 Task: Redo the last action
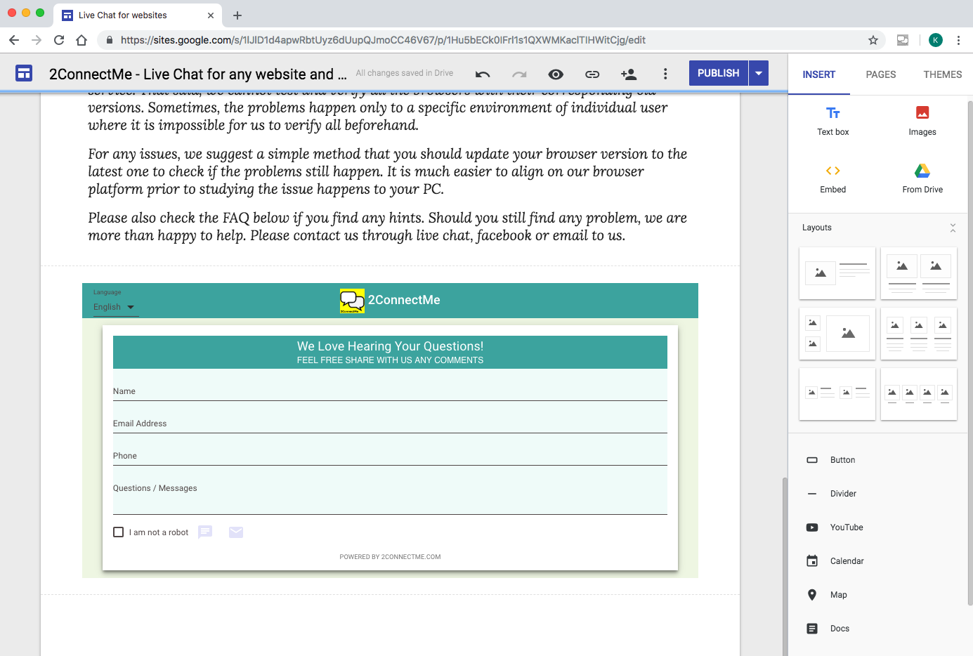click(519, 74)
